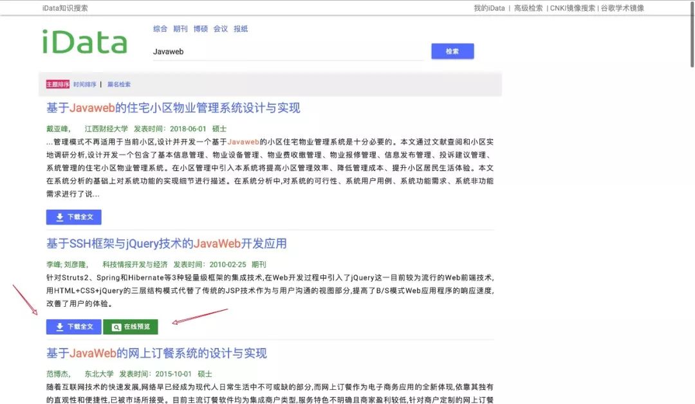Click authors 李峰; 刘彦隆
The width and height of the screenshot is (695, 404).
[x=66, y=264]
